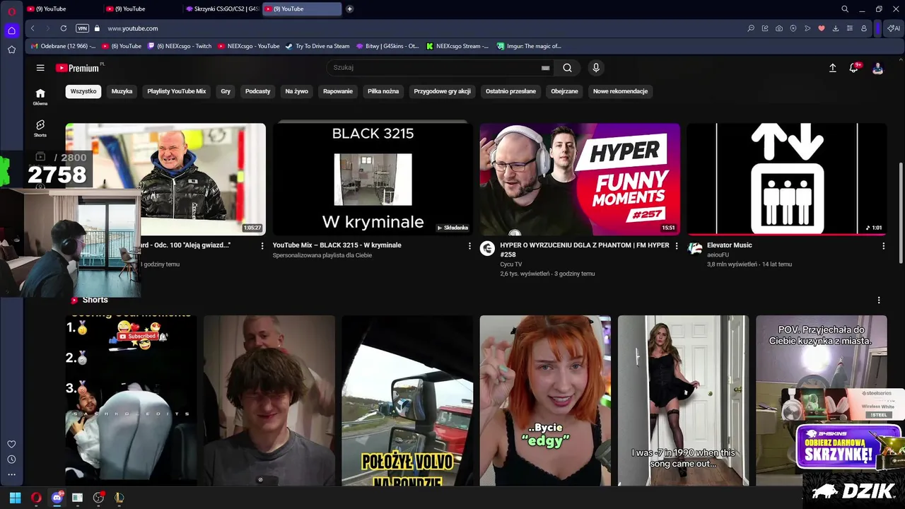Open the Shorts section three-dot menu
This screenshot has width=905, height=509.
pos(879,300)
